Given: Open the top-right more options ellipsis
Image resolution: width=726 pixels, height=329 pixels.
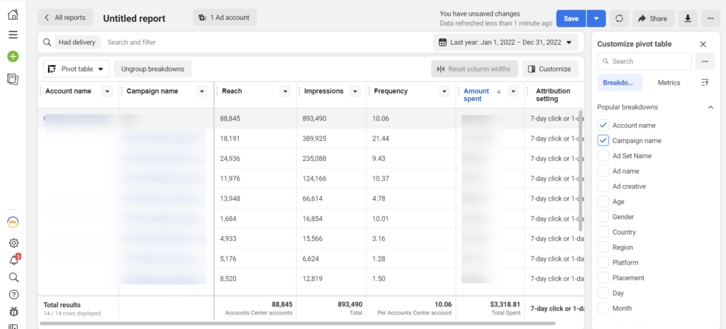Looking at the screenshot, I should (x=710, y=18).
